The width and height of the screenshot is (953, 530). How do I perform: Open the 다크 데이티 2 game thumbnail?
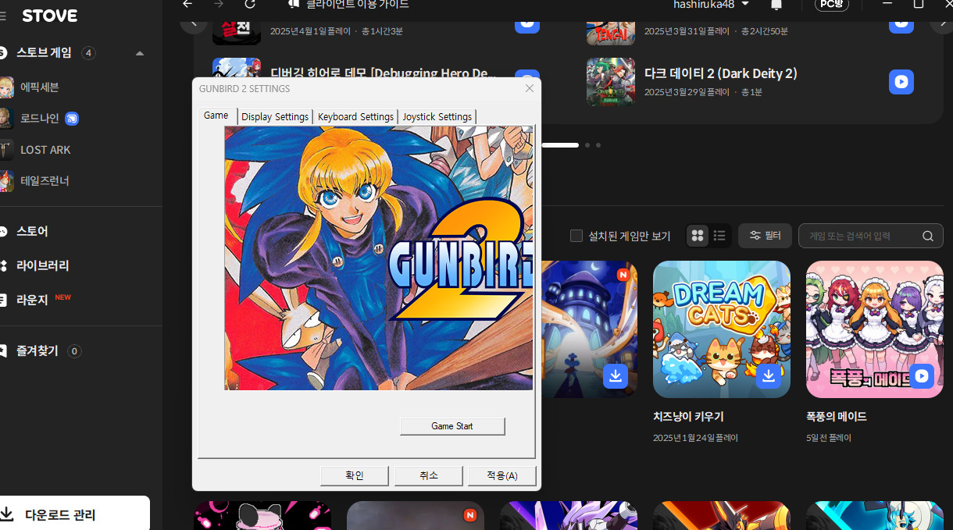tap(611, 81)
